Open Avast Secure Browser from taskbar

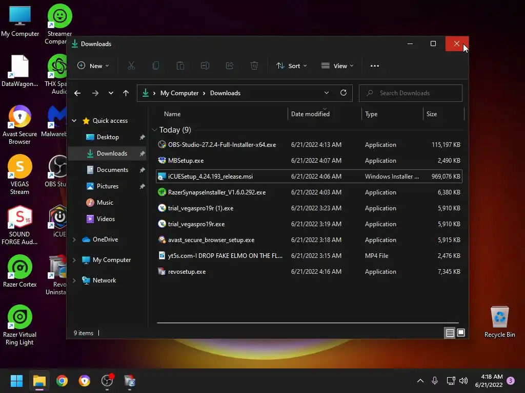click(85, 381)
